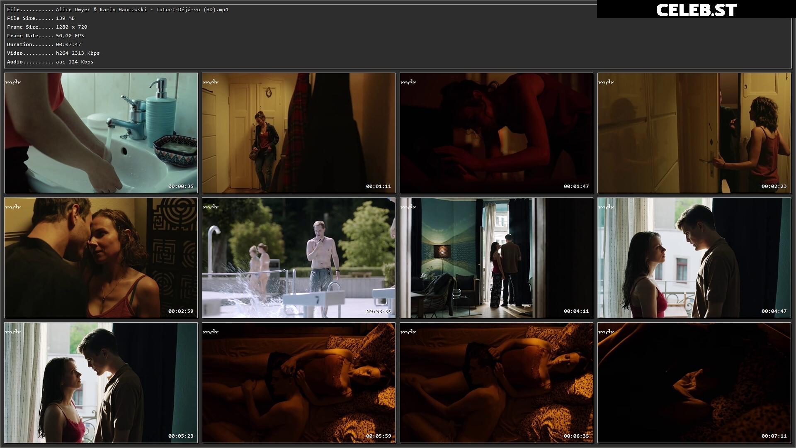Click the mdr logo in the sink frame
This screenshot has height=448, width=796.
(x=13, y=82)
